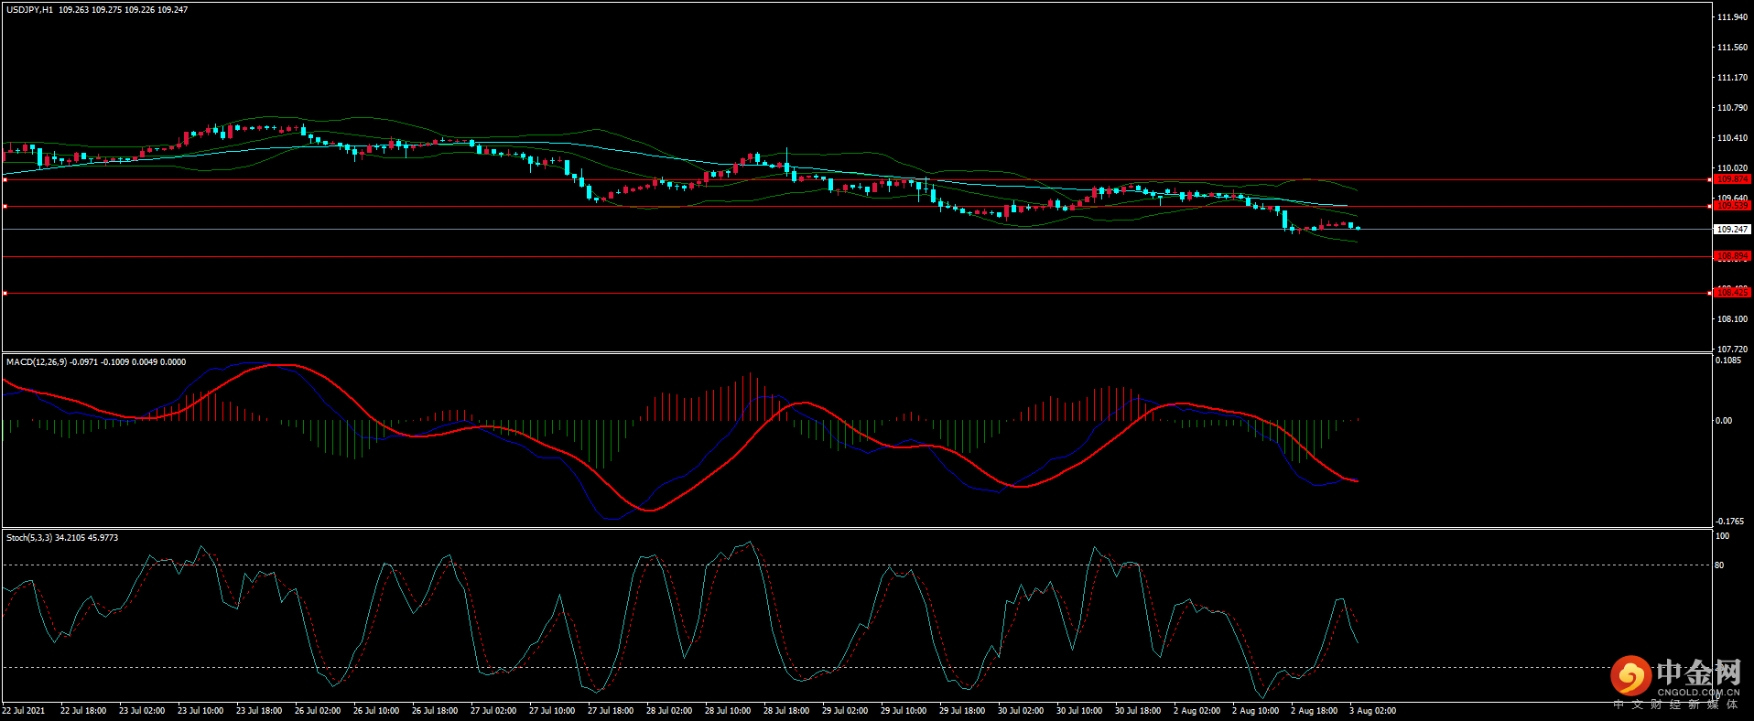Click the 111.940 price scale label
The image size is (1754, 721).
[x=1732, y=17]
